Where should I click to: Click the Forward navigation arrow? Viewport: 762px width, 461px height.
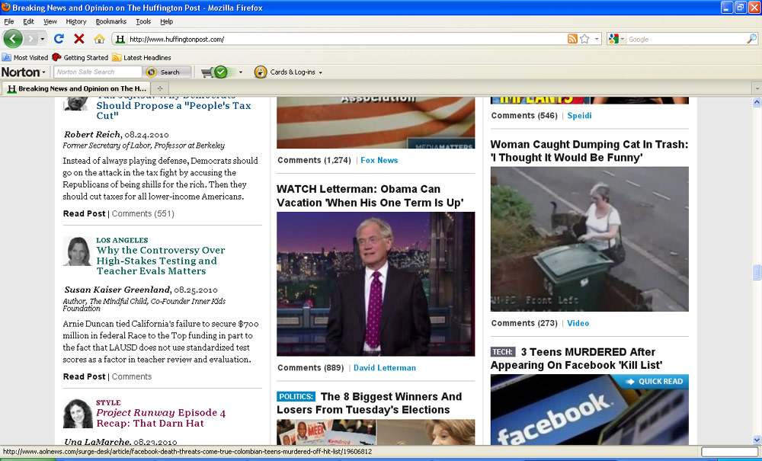tap(30, 39)
